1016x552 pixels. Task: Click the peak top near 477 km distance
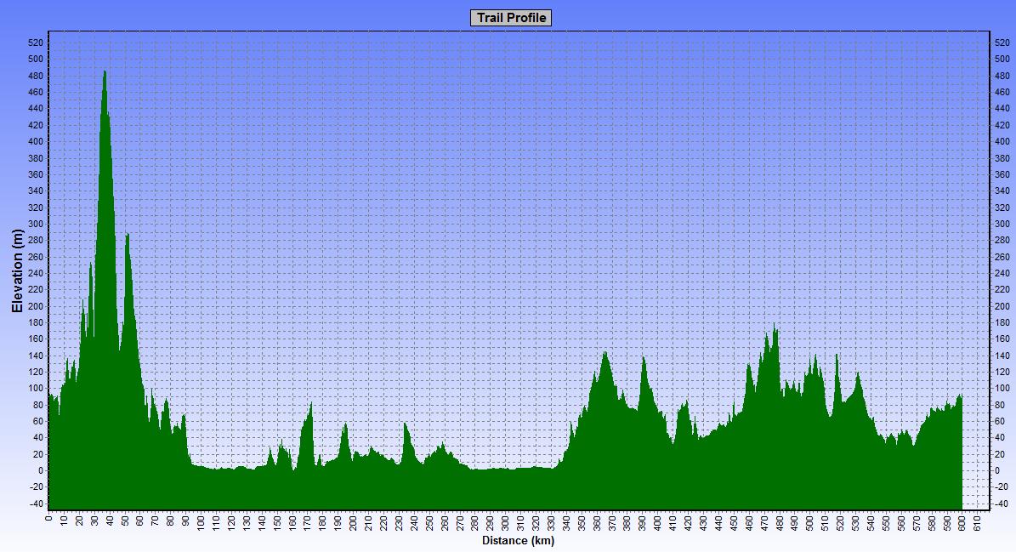[x=775, y=326]
